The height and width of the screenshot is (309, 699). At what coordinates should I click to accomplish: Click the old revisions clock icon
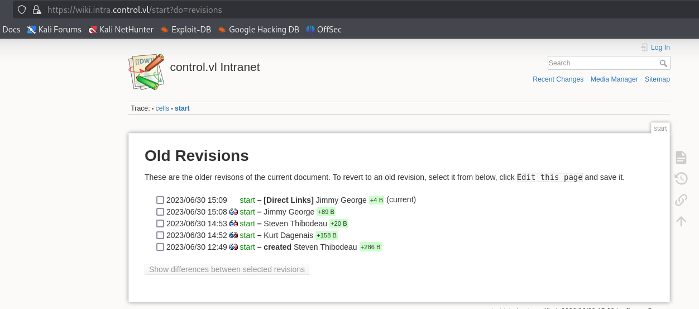coord(681,179)
